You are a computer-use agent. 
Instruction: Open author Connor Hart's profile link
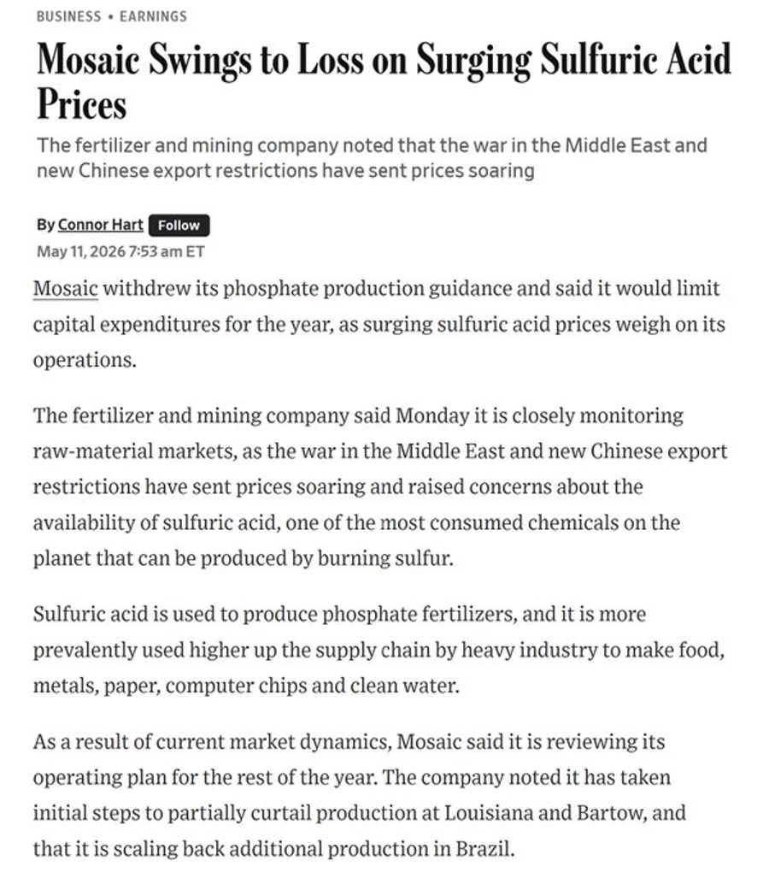[101, 225]
